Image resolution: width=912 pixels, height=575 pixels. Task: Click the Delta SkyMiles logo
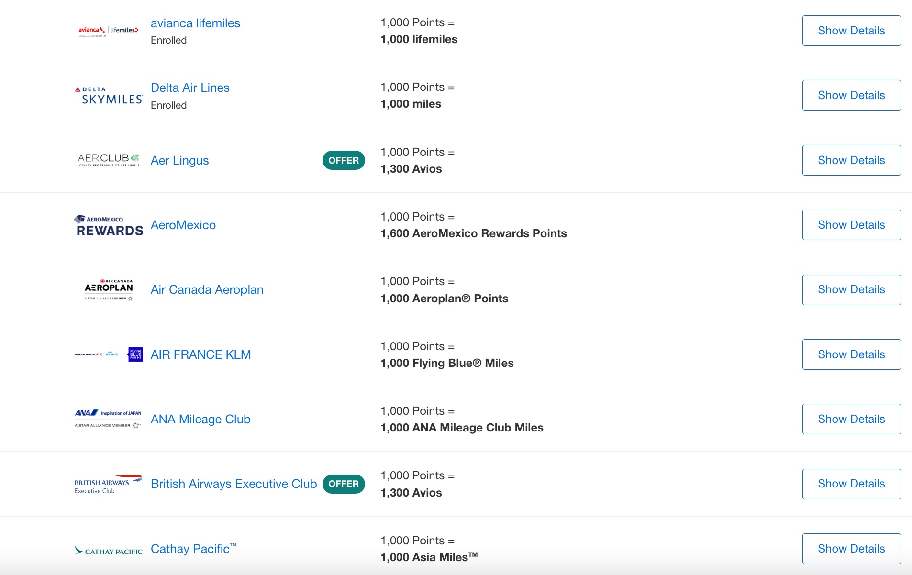point(108,95)
